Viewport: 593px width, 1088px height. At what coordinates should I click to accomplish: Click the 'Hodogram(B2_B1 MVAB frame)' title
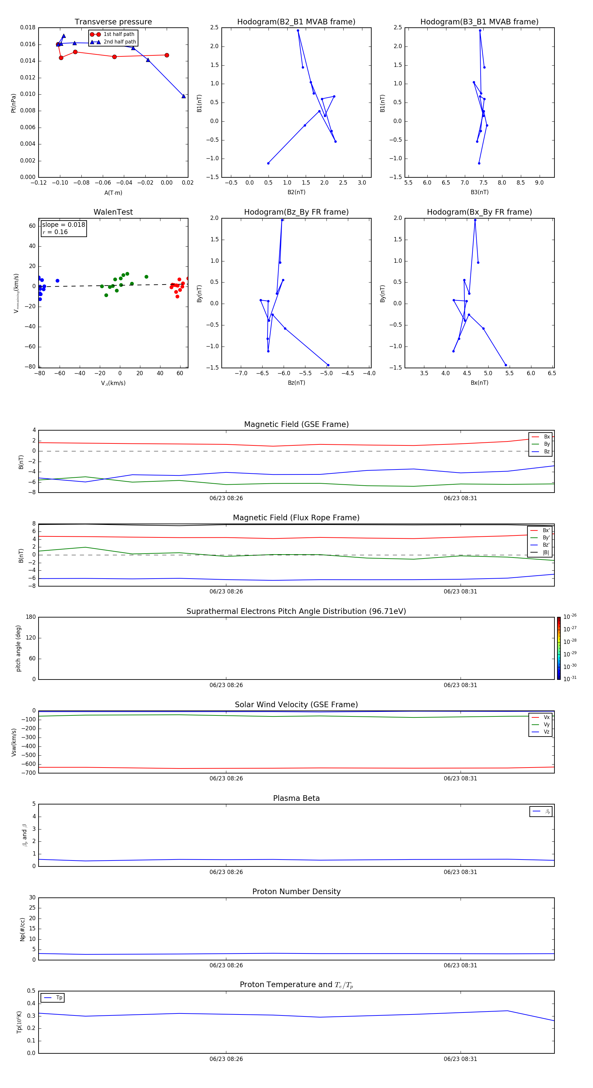click(x=296, y=22)
